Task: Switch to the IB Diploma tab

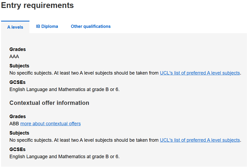Action: pos(47,27)
